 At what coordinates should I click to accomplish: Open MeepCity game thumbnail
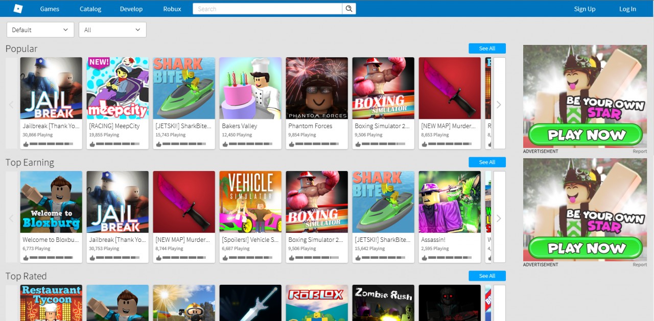pos(118,88)
